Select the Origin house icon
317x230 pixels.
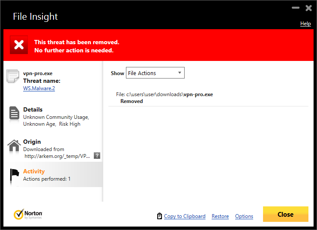click(x=14, y=145)
